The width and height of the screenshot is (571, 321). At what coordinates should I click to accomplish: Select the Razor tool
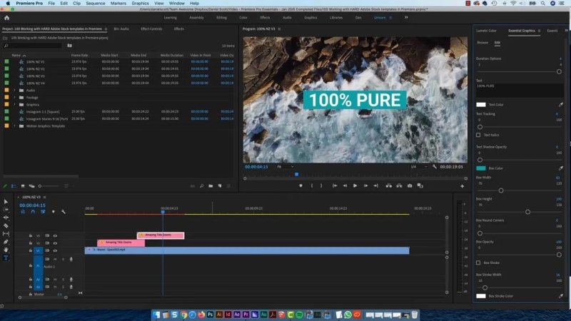pyautogui.click(x=6, y=225)
